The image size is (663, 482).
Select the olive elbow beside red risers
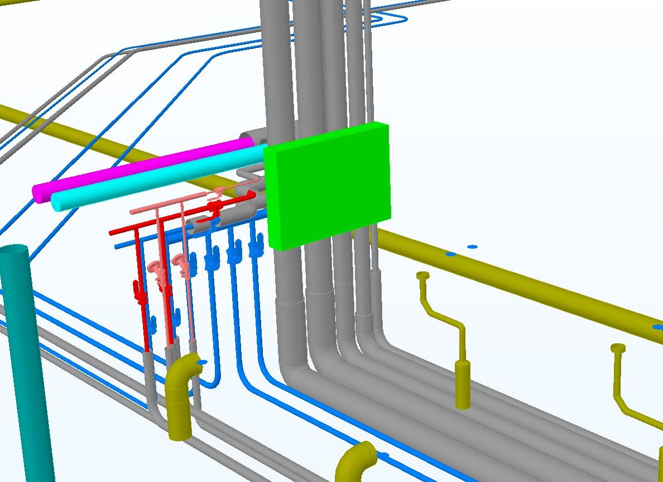[x=182, y=397]
